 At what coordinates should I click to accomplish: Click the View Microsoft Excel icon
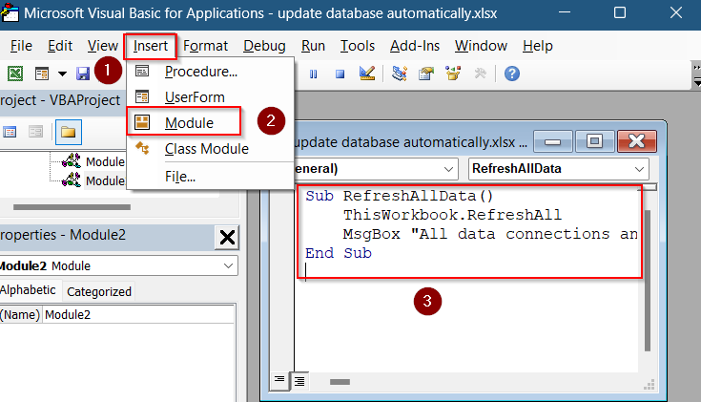pos(15,74)
